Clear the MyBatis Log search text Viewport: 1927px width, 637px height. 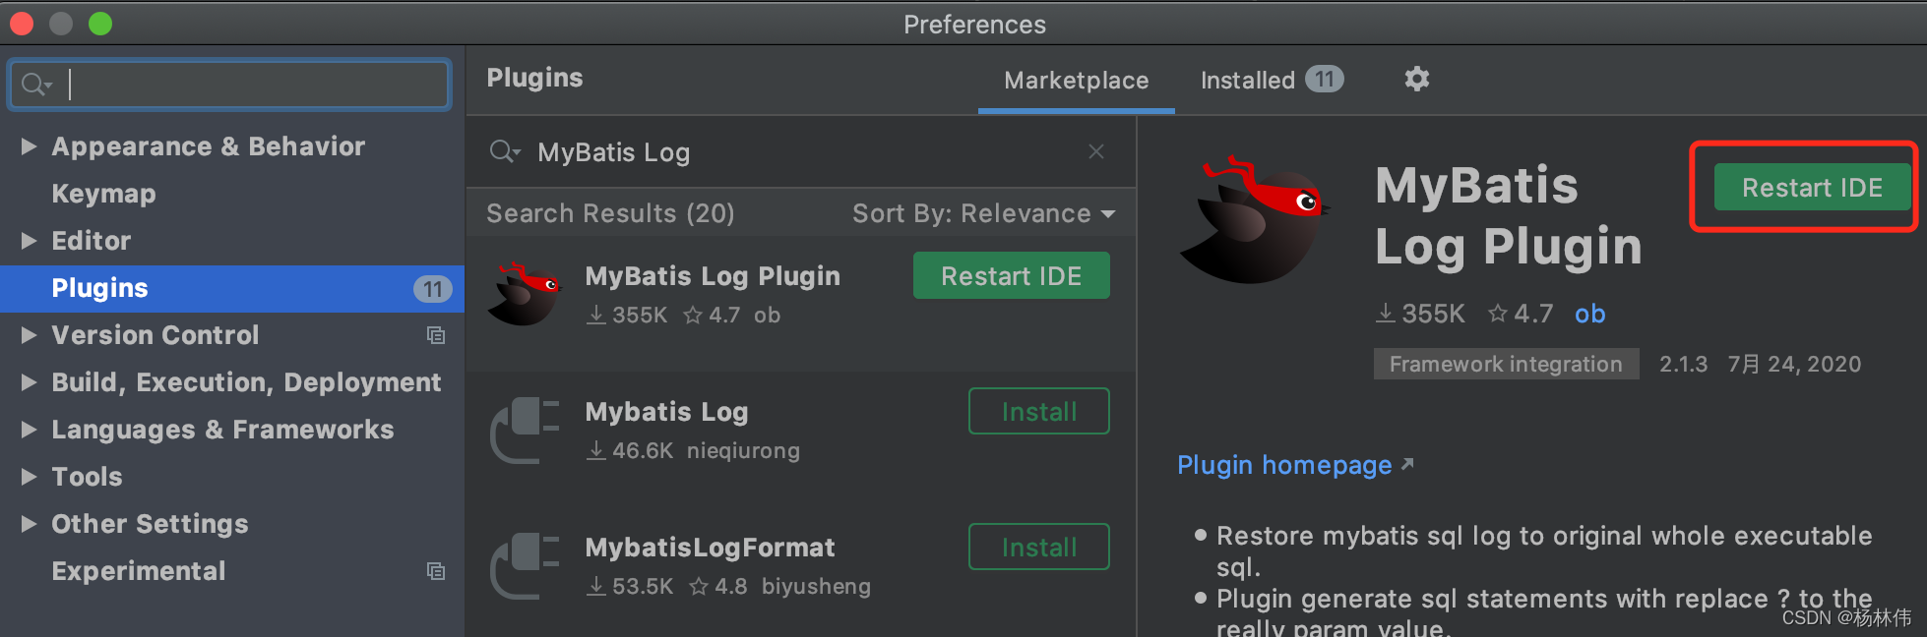pyautogui.click(x=1095, y=151)
